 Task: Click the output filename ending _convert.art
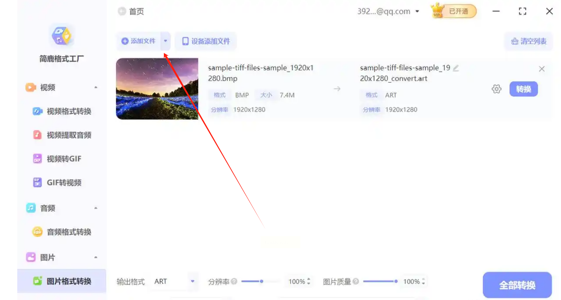(x=405, y=73)
